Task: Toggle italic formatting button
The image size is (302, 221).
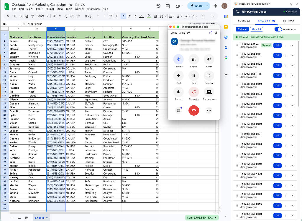Action: (x=129, y=16)
